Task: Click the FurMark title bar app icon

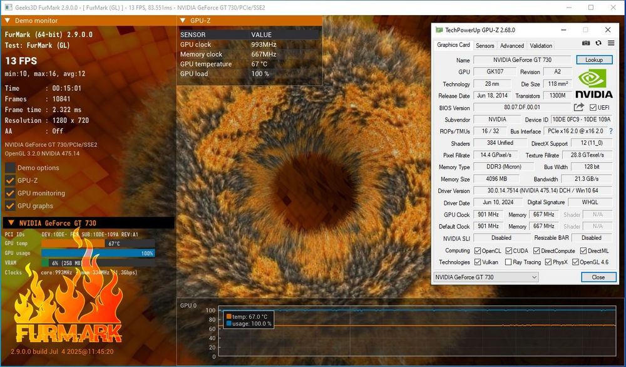Action: [x=8, y=8]
